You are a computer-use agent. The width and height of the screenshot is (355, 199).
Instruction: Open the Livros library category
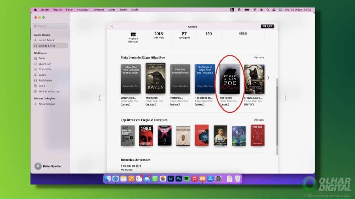coord(42,75)
